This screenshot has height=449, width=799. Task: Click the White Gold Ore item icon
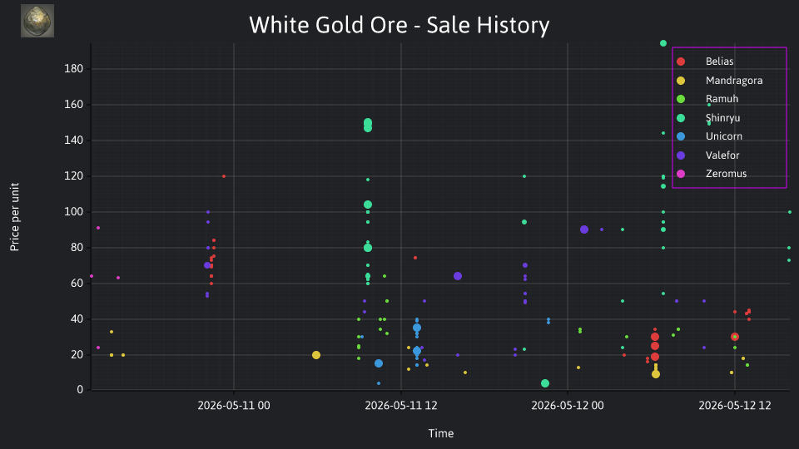click(x=37, y=21)
